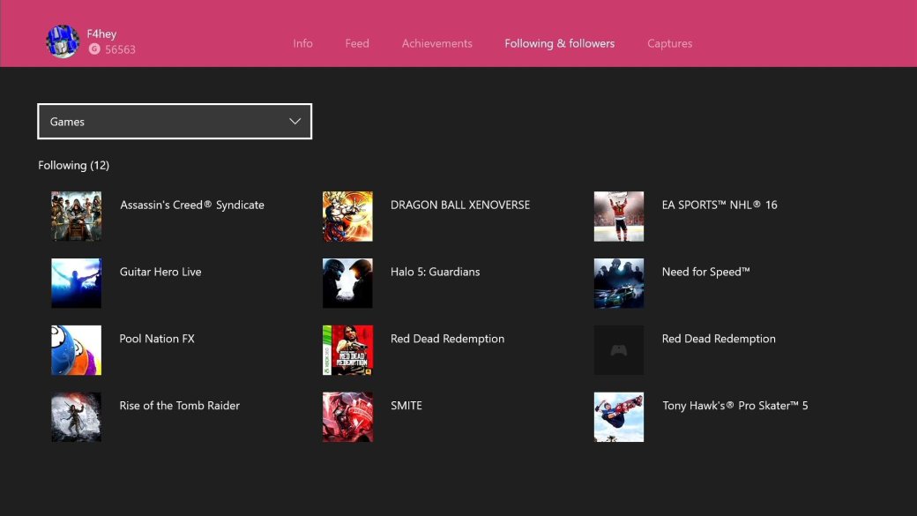Select the Pool Nation FX title
Image resolution: width=917 pixels, height=516 pixels.
pos(157,339)
